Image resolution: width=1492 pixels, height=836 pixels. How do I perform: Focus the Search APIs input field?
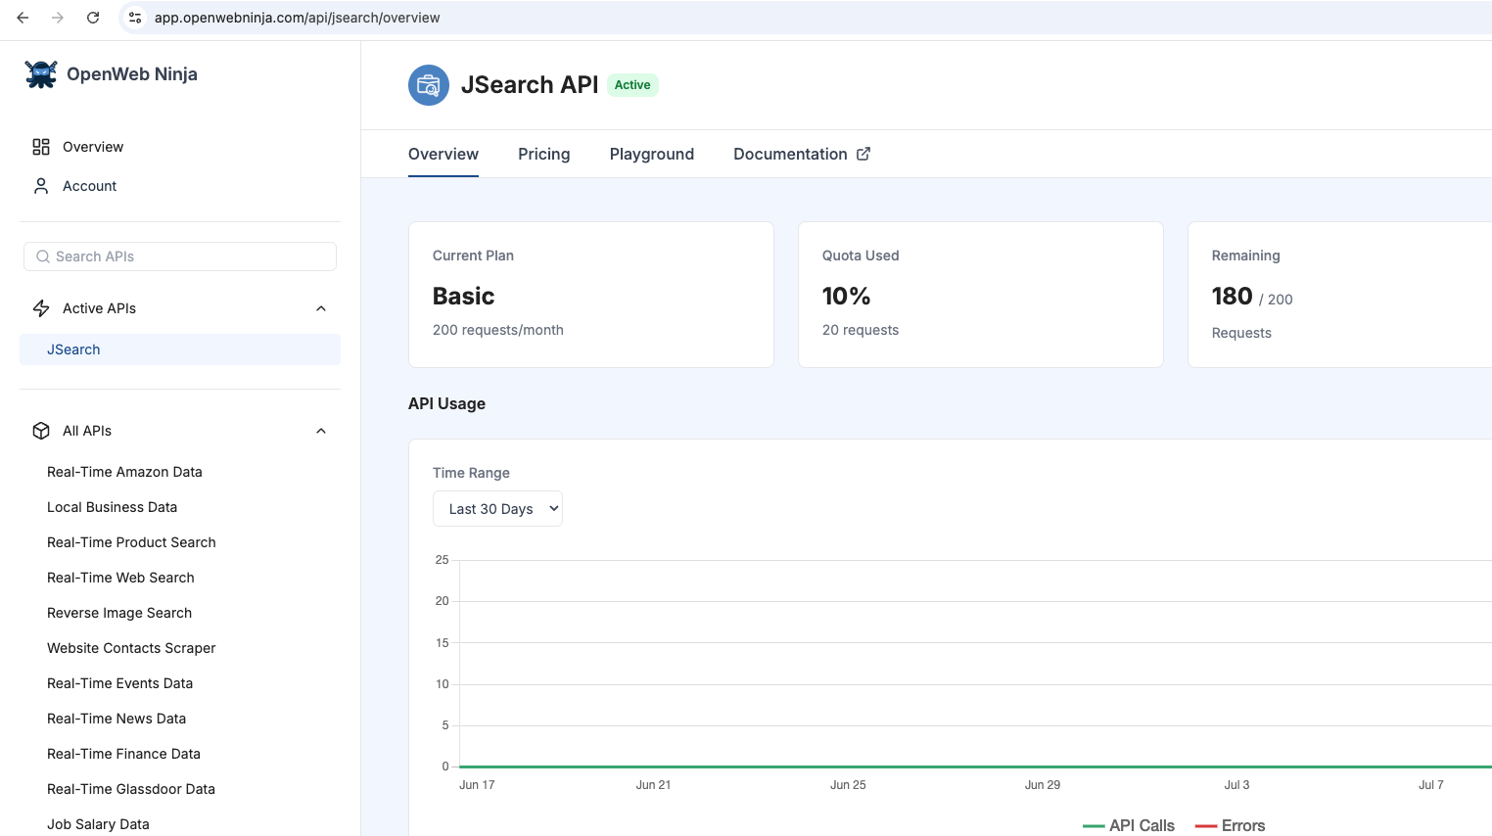coord(180,256)
